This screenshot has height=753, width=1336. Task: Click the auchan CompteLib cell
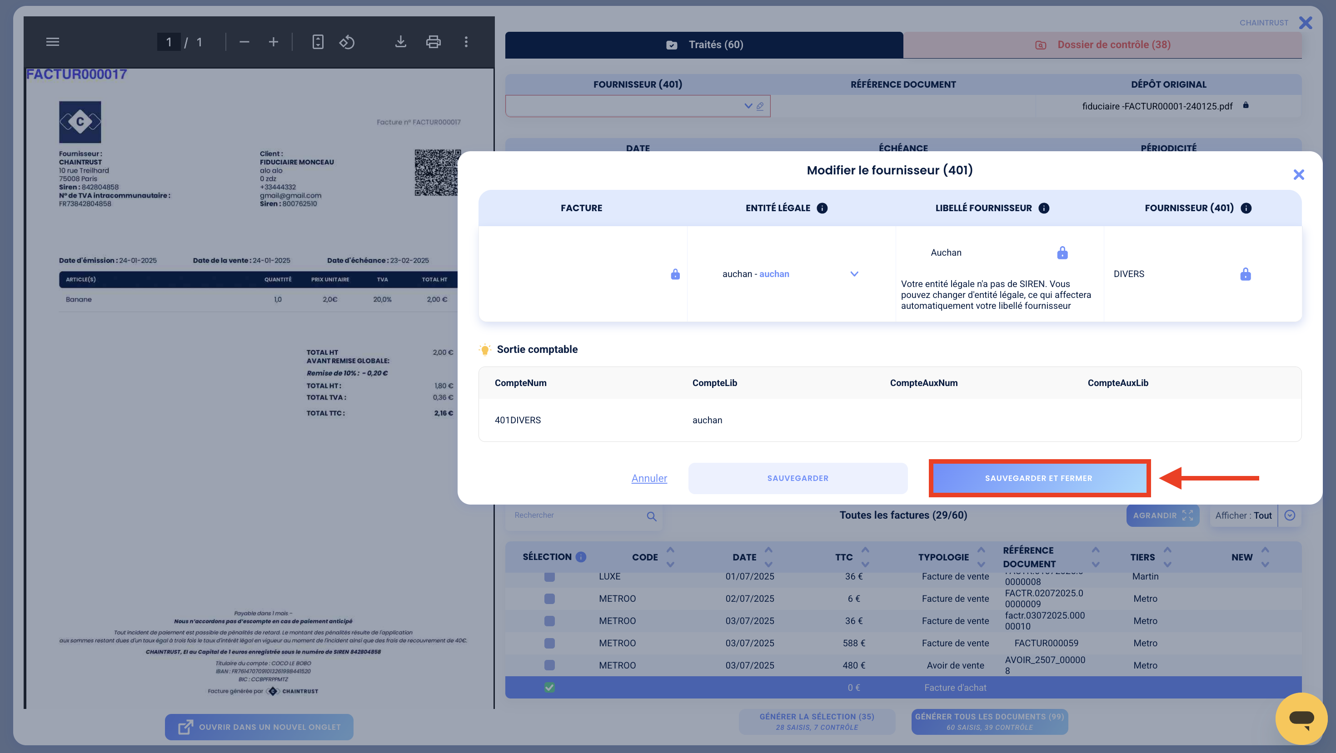(707, 420)
